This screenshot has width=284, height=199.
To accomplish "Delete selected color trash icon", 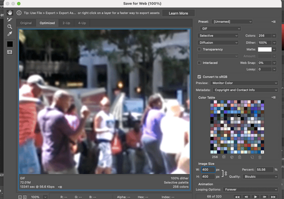I will pyautogui.click(x=260, y=157).
